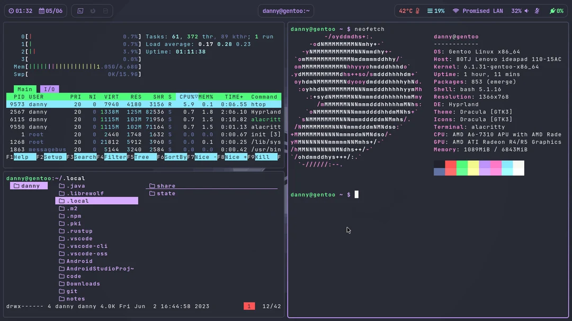This screenshot has width=572, height=321.
Task: Click the clock icon showing 01:32
Action: click(x=12, y=11)
